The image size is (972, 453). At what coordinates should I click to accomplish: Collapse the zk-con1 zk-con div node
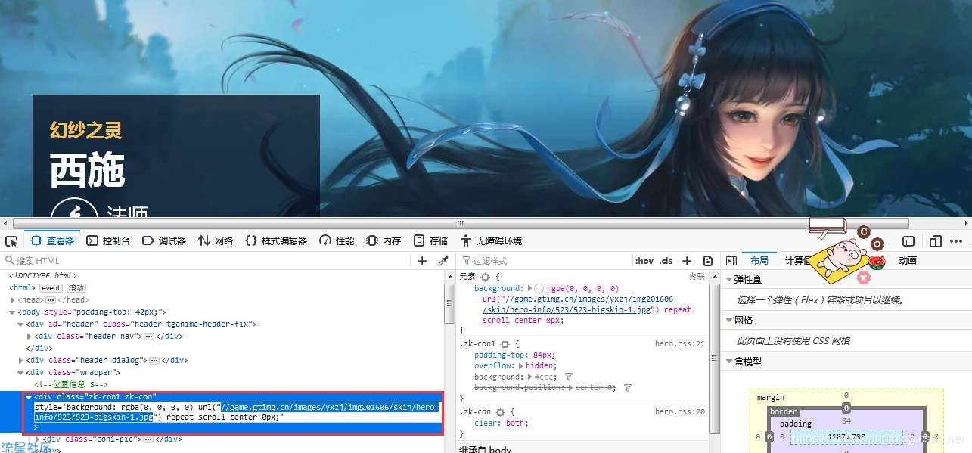[30, 396]
